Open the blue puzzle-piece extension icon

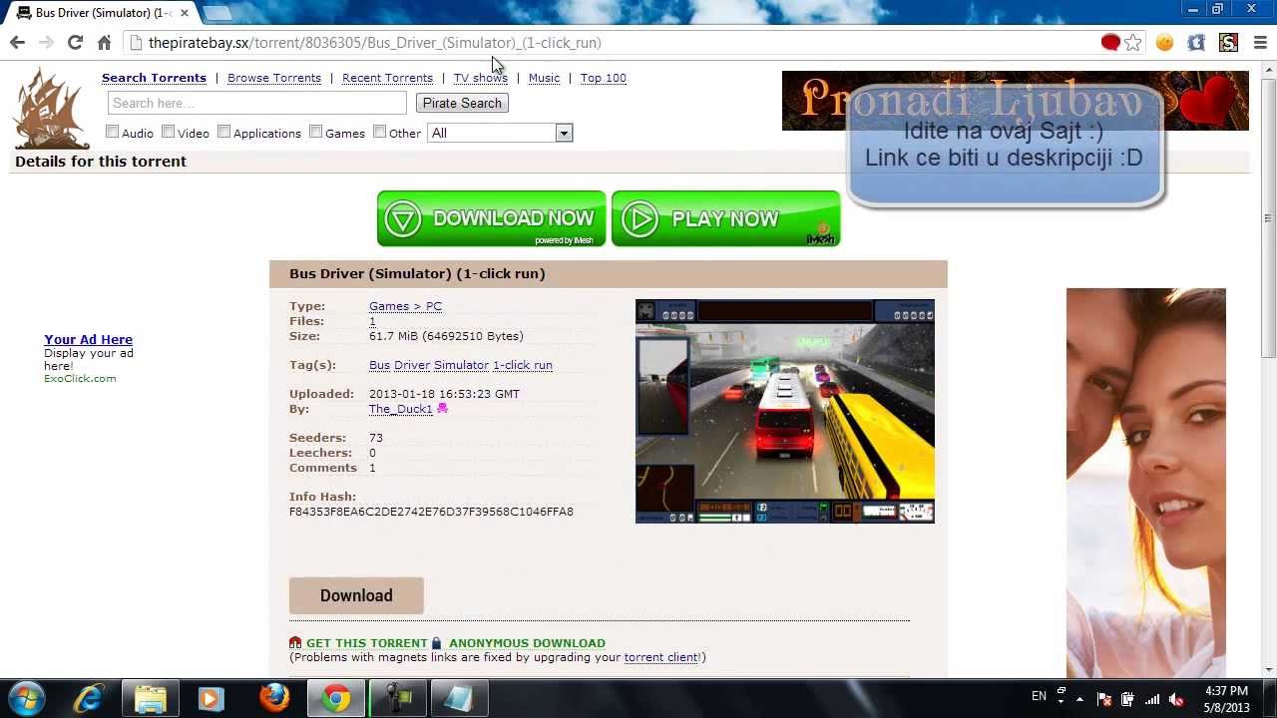click(x=1196, y=43)
